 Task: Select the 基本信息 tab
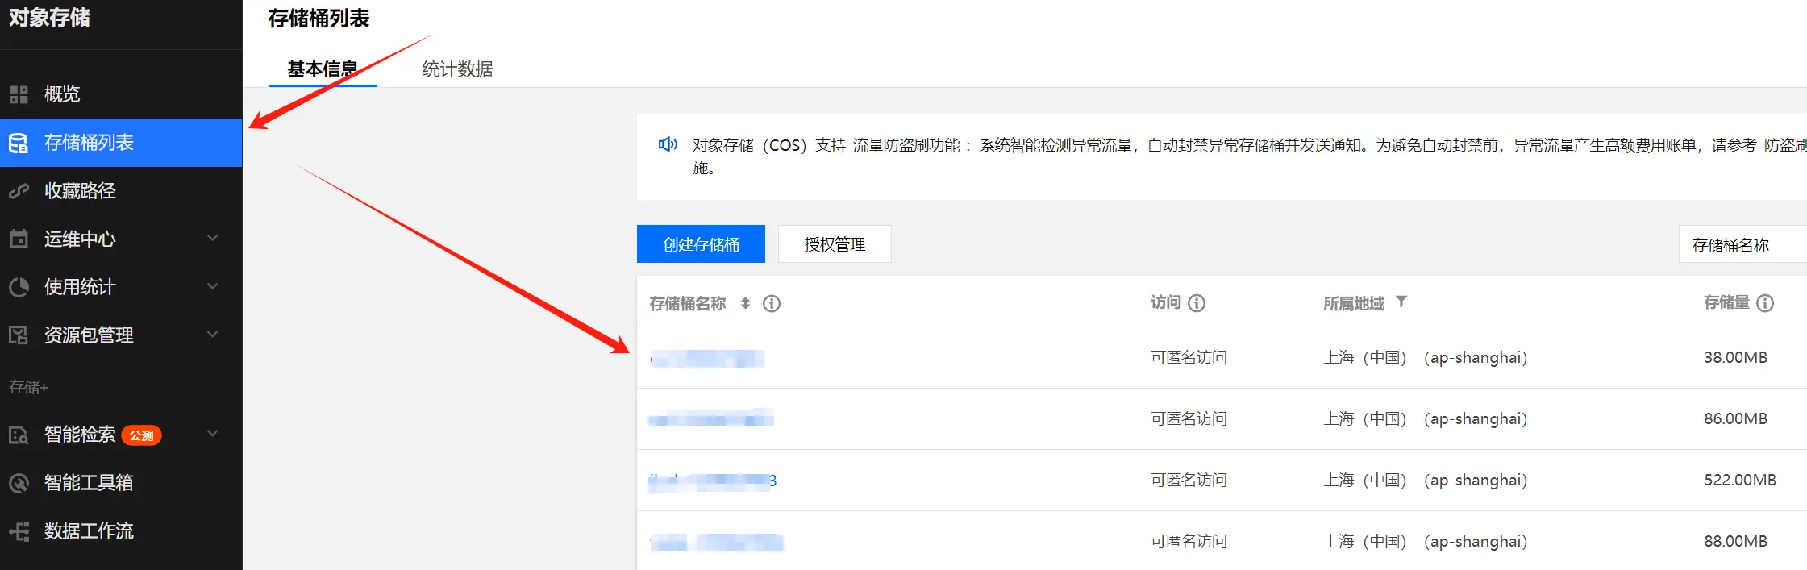(x=323, y=69)
